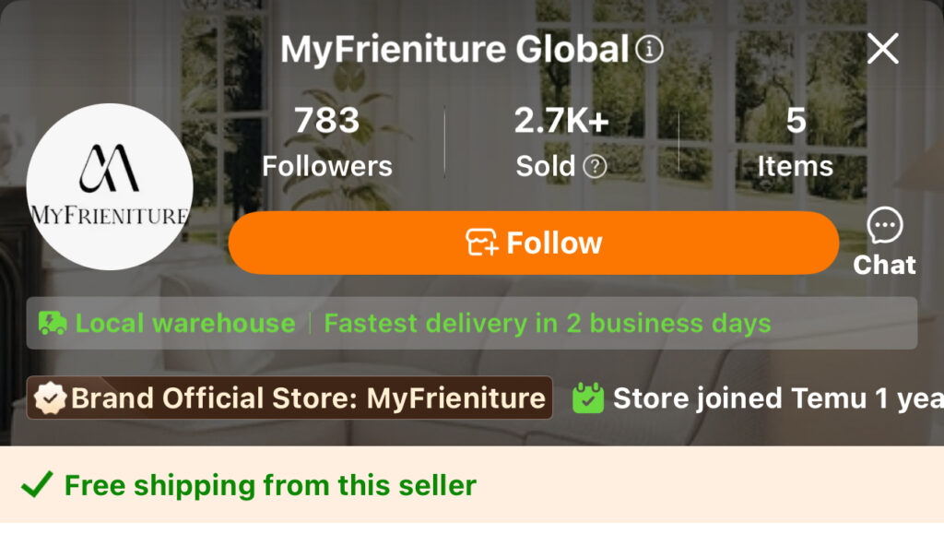944x534 pixels.
Task: Tap the info icon beside MyFrieniture Global
Action: pyautogui.click(x=650, y=49)
